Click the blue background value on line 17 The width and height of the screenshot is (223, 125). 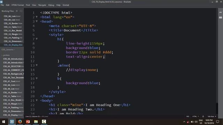coord(94,83)
